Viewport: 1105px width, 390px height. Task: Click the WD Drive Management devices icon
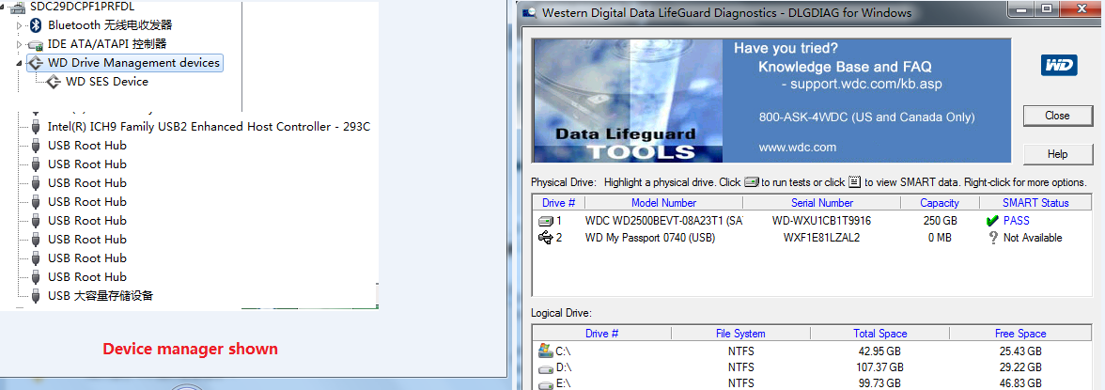(x=36, y=63)
